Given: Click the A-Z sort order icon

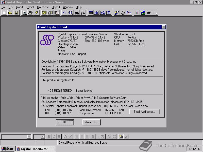Looking at the screenshot, I should coord(123,13).
